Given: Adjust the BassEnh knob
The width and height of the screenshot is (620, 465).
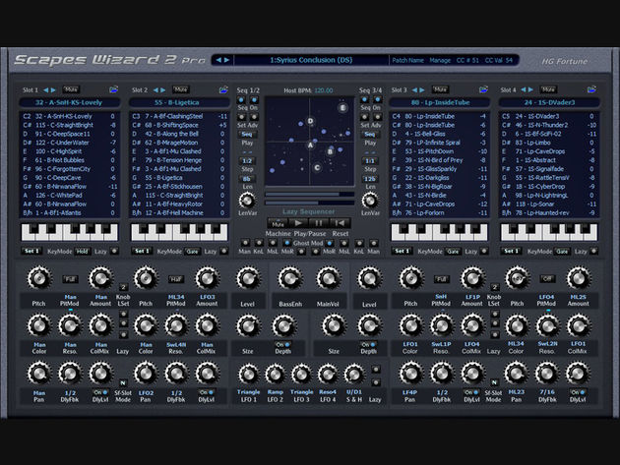Looking at the screenshot, I should coord(290,278).
